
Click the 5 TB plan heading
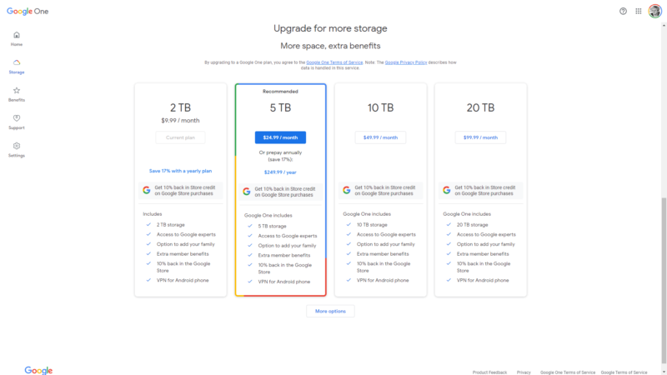click(280, 107)
